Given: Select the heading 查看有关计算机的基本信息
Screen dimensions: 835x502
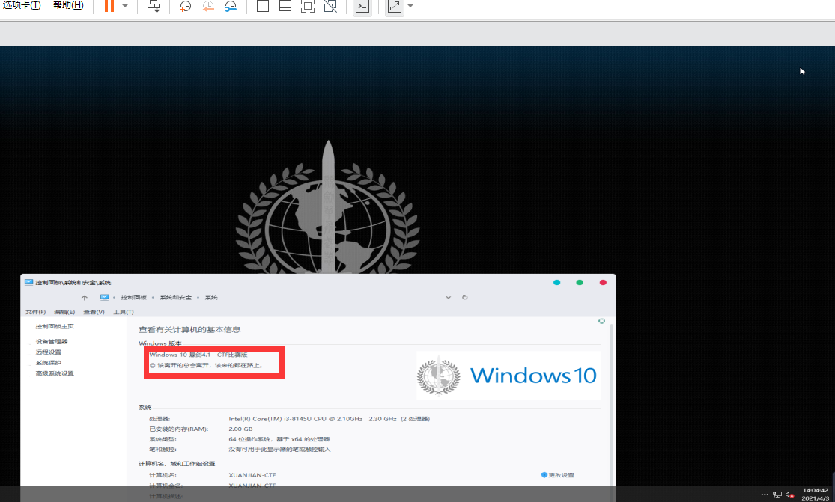Looking at the screenshot, I should pyautogui.click(x=189, y=330).
